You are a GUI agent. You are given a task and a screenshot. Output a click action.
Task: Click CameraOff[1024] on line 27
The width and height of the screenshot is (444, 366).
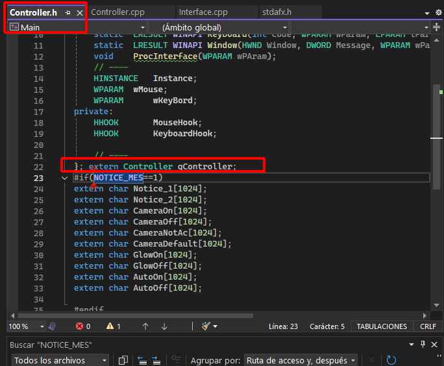coord(170,222)
